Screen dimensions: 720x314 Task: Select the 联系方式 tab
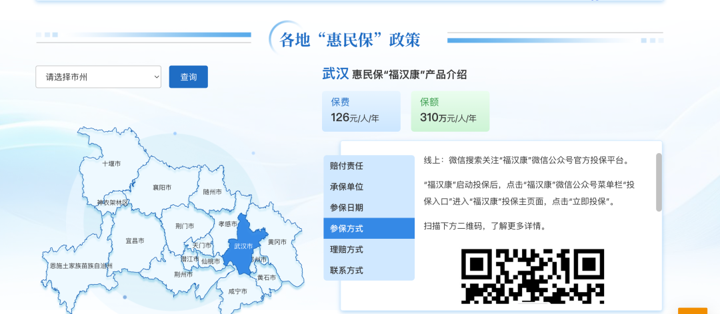[x=369, y=270]
